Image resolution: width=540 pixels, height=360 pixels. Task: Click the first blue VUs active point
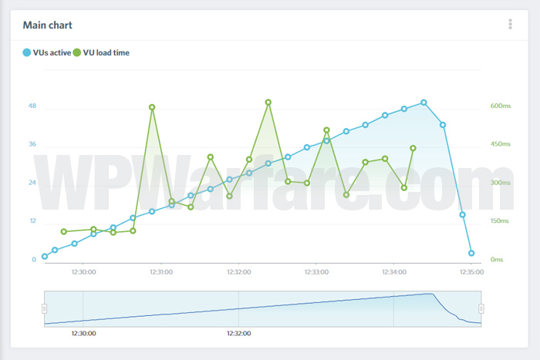point(45,257)
